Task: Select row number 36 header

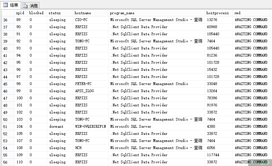Action: click(x=8, y=20)
